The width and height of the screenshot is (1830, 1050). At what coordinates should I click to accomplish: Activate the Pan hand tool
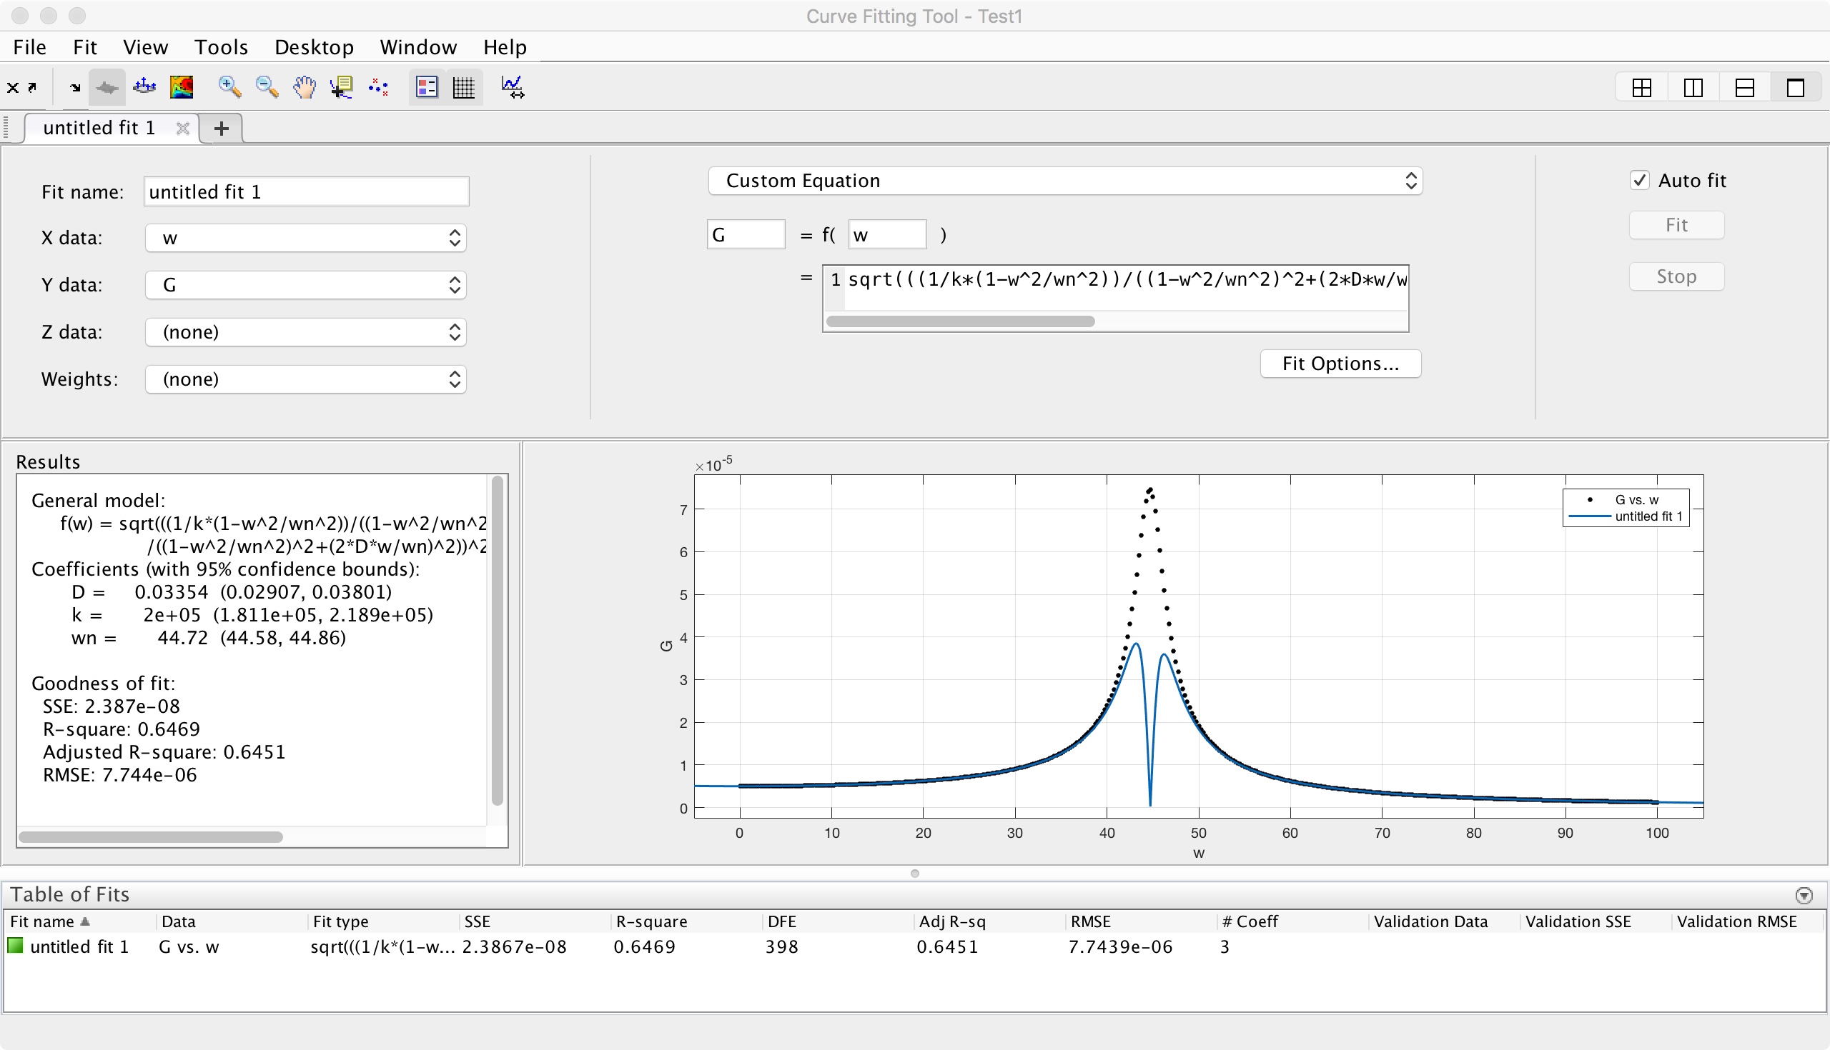(x=305, y=87)
